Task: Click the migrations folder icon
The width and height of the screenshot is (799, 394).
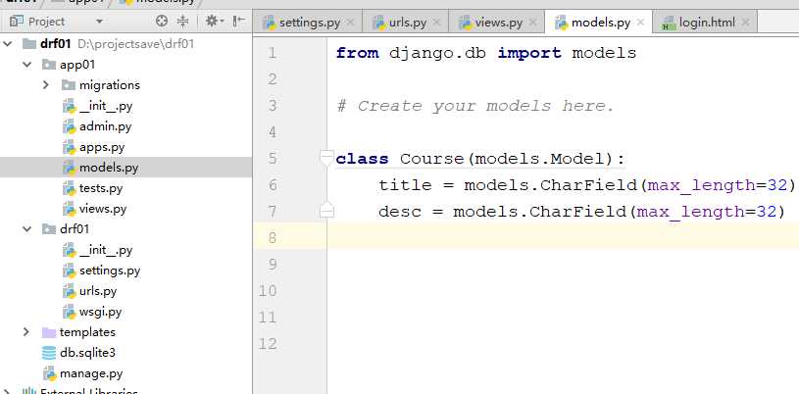Action: (x=69, y=85)
